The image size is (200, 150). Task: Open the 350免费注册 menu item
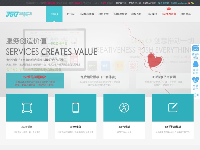pyautogui.click(x=169, y=14)
